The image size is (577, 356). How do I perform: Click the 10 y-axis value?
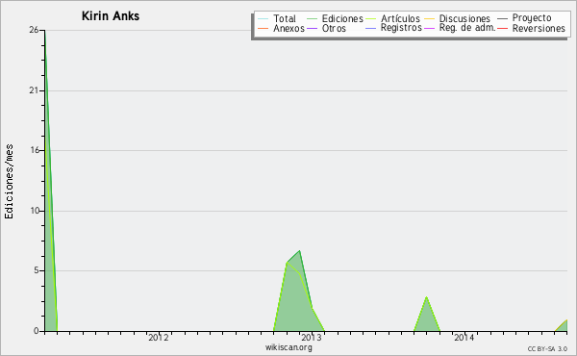click(35, 211)
